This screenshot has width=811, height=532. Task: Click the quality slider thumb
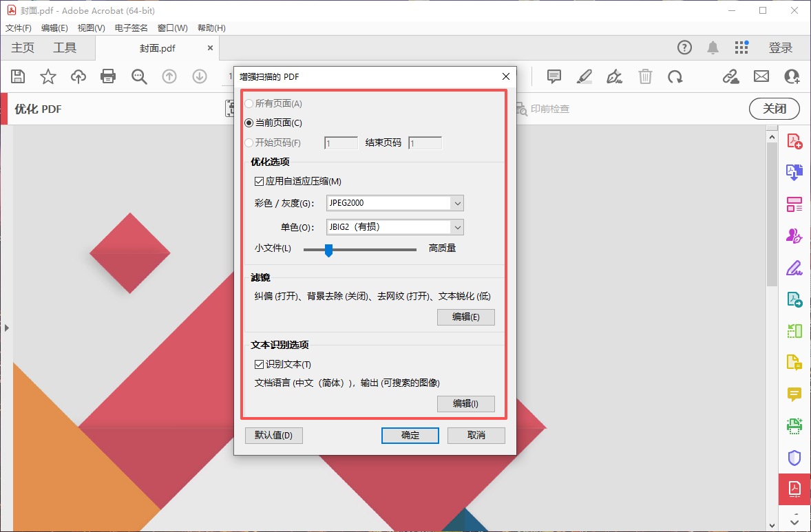point(328,251)
